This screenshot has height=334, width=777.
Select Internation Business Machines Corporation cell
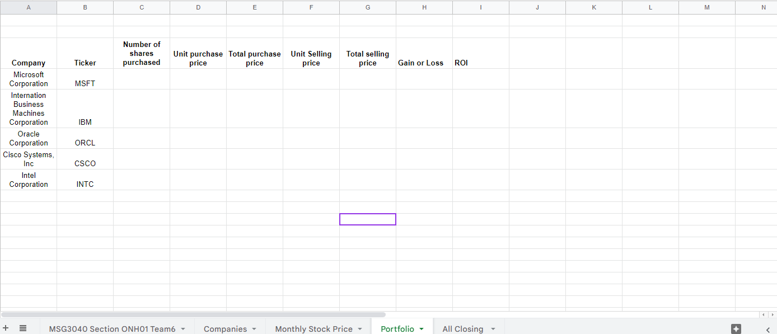(x=29, y=109)
